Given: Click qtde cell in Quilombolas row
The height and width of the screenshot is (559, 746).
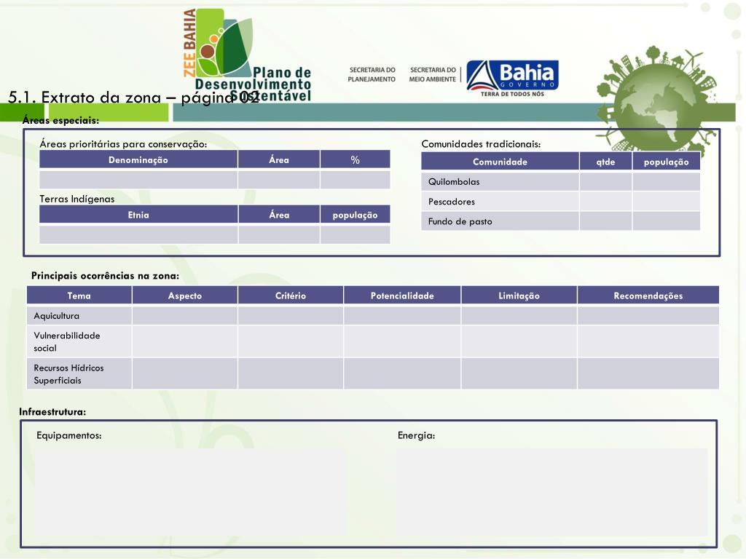Looking at the screenshot, I should click(x=605, y=181).
